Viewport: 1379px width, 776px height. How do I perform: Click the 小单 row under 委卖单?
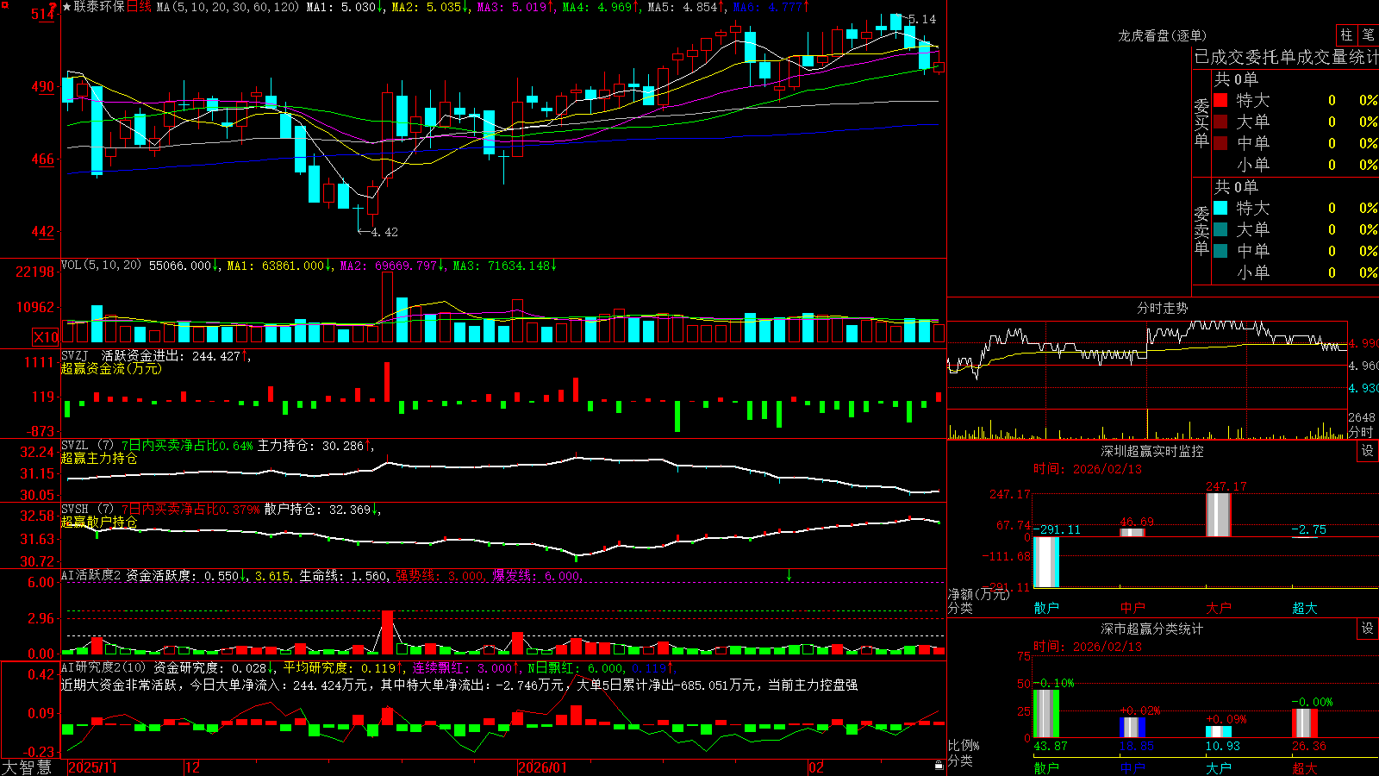click(1295, 272)
